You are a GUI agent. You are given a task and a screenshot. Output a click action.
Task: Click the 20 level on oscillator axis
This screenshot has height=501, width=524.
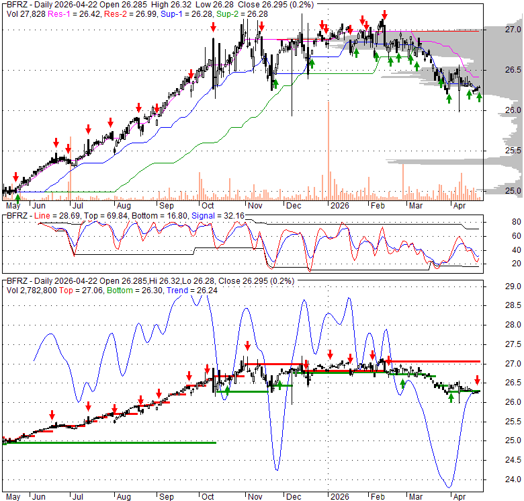tap(517, 264)
